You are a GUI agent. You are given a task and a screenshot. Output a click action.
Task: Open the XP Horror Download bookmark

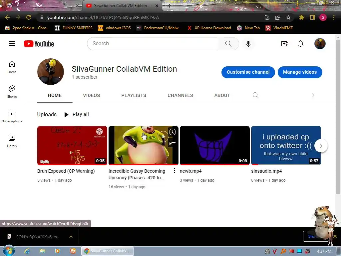click(x=209, y=28)
